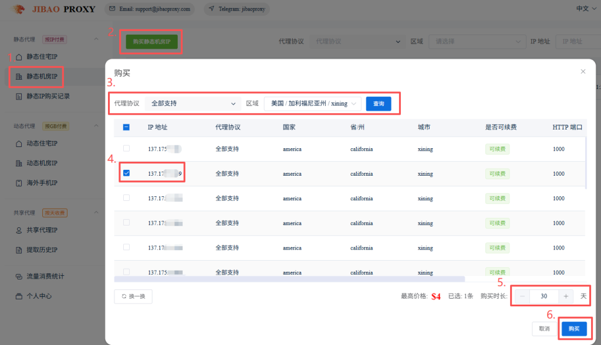Open the 中文 language dropdown
The image size is (601, 345).
click(x=585, y=9)
